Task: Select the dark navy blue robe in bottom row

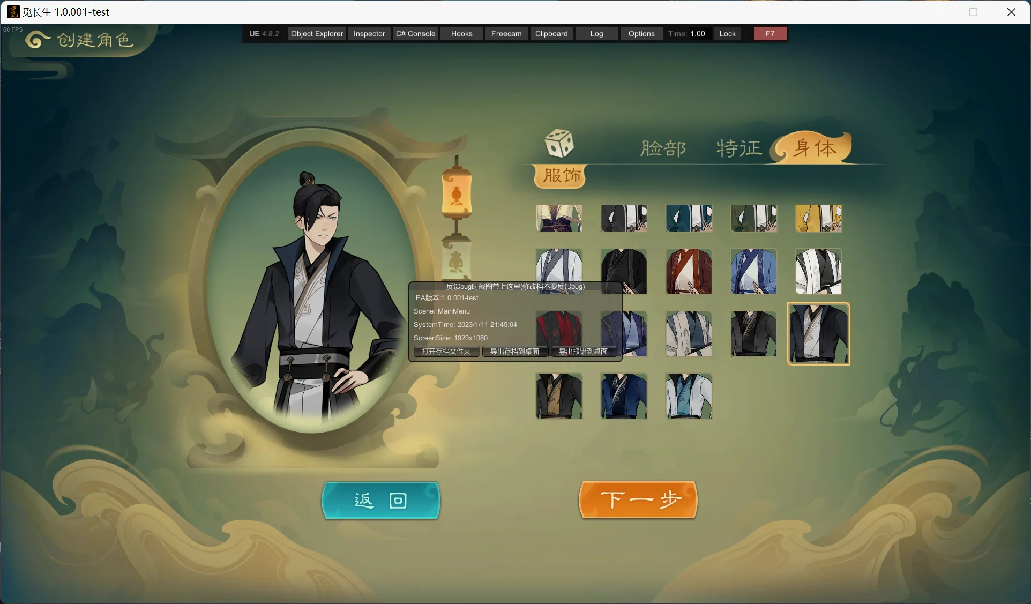Action: click(x=624, y=396)
